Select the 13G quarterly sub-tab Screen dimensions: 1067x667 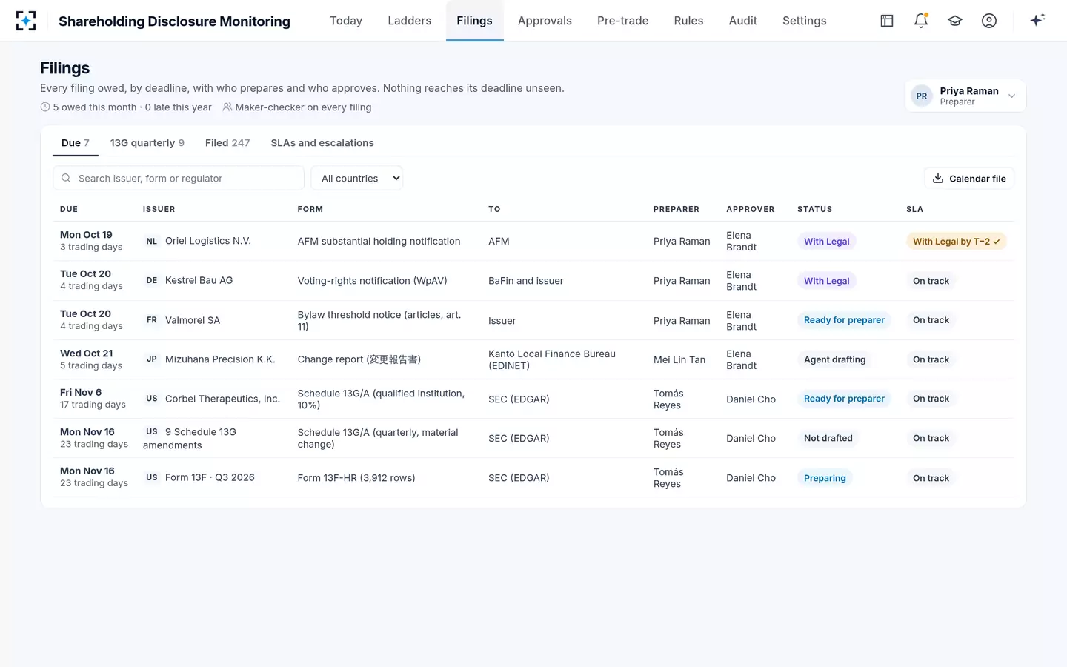pos(147,143)
